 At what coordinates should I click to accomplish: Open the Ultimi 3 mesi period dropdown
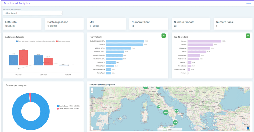click(x=33, y=13)
